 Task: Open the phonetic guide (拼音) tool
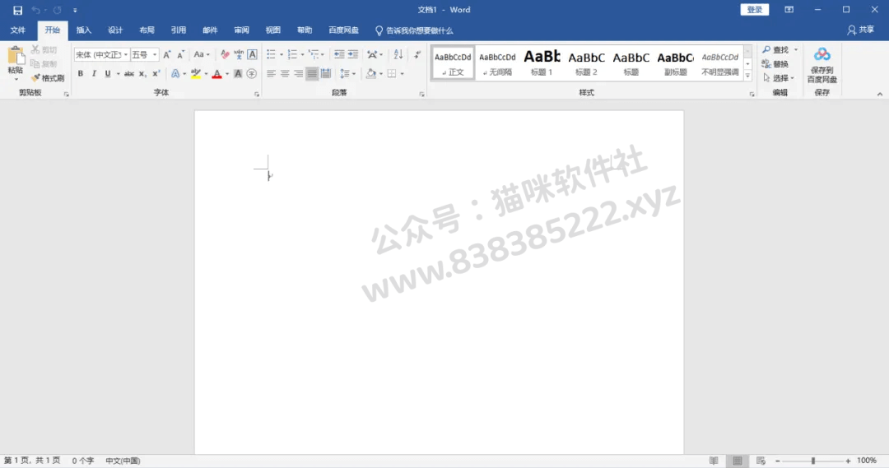[239, 55]
